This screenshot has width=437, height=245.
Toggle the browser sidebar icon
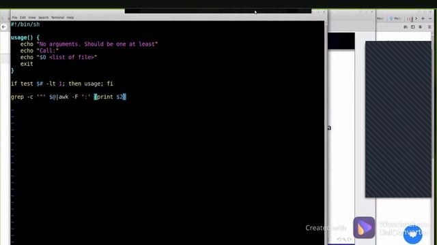click(x=412, y=27)
